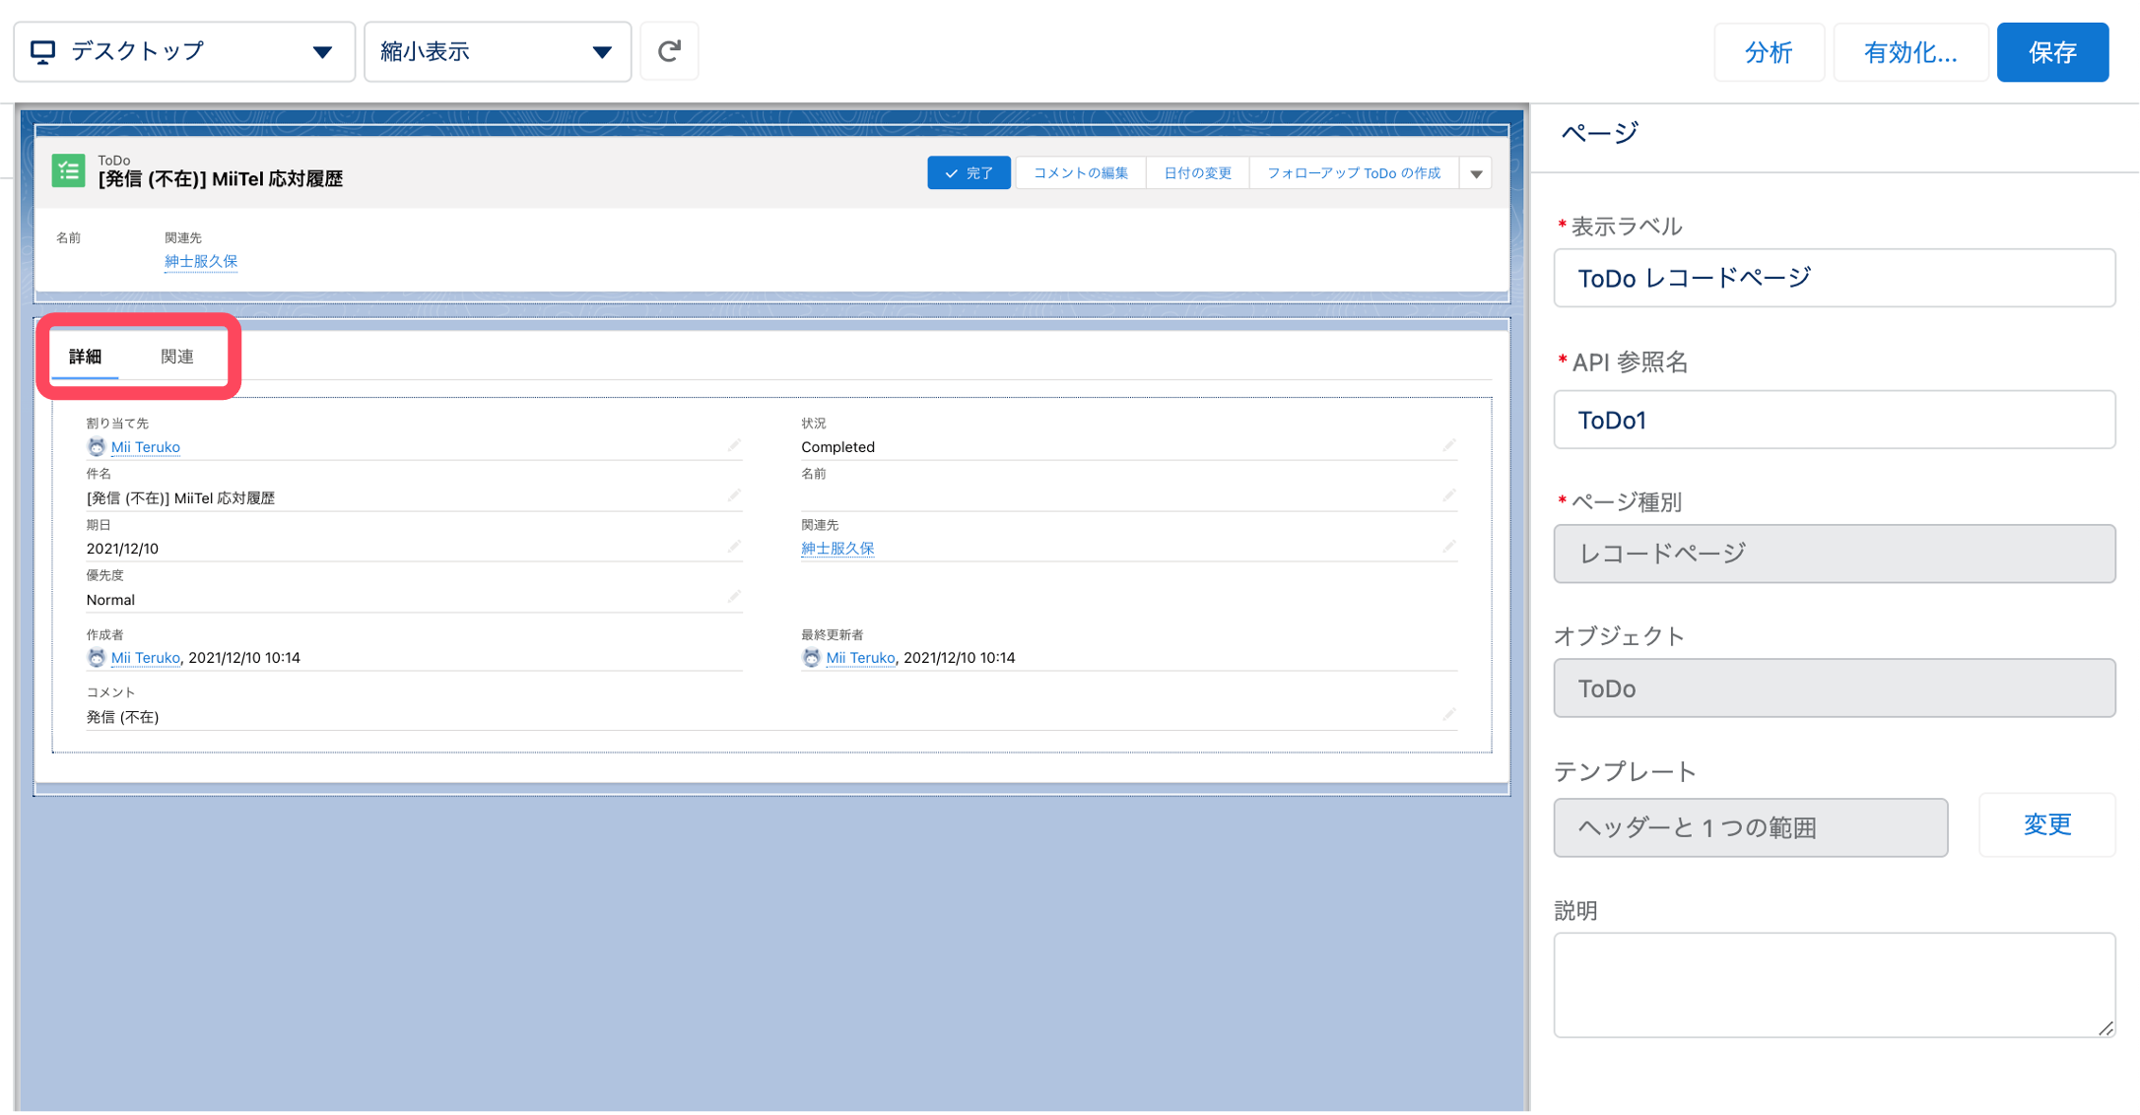Open the デスクトップ device dropdown
Viewport: 2140px width, 1115px height.
tap(184, 51)
